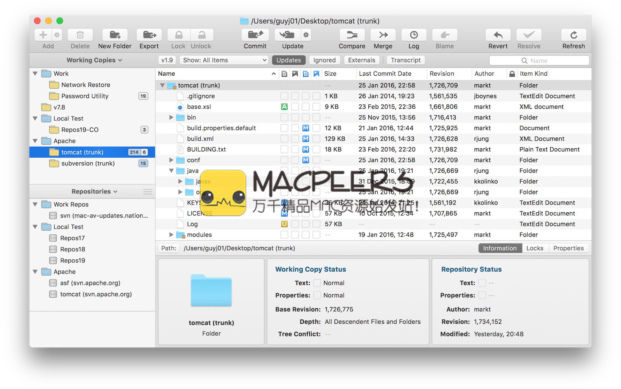Toggle the Updates filter button
The image size is (621, 389).
click(288, 60)
